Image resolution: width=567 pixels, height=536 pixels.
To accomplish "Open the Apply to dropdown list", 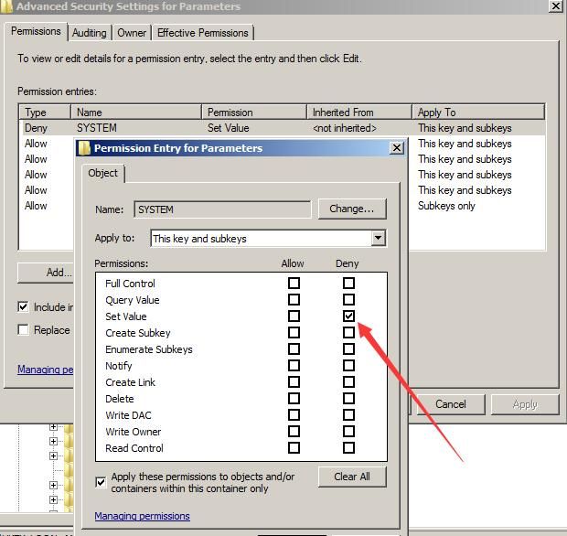I will pos(378,238).
